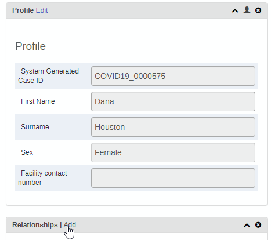Close the Relationships panel X icon
Image resolution: width=271 pixels, height=240 pixels.
point(258,225)
